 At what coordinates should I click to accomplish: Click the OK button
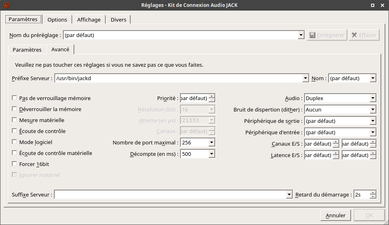369,215
